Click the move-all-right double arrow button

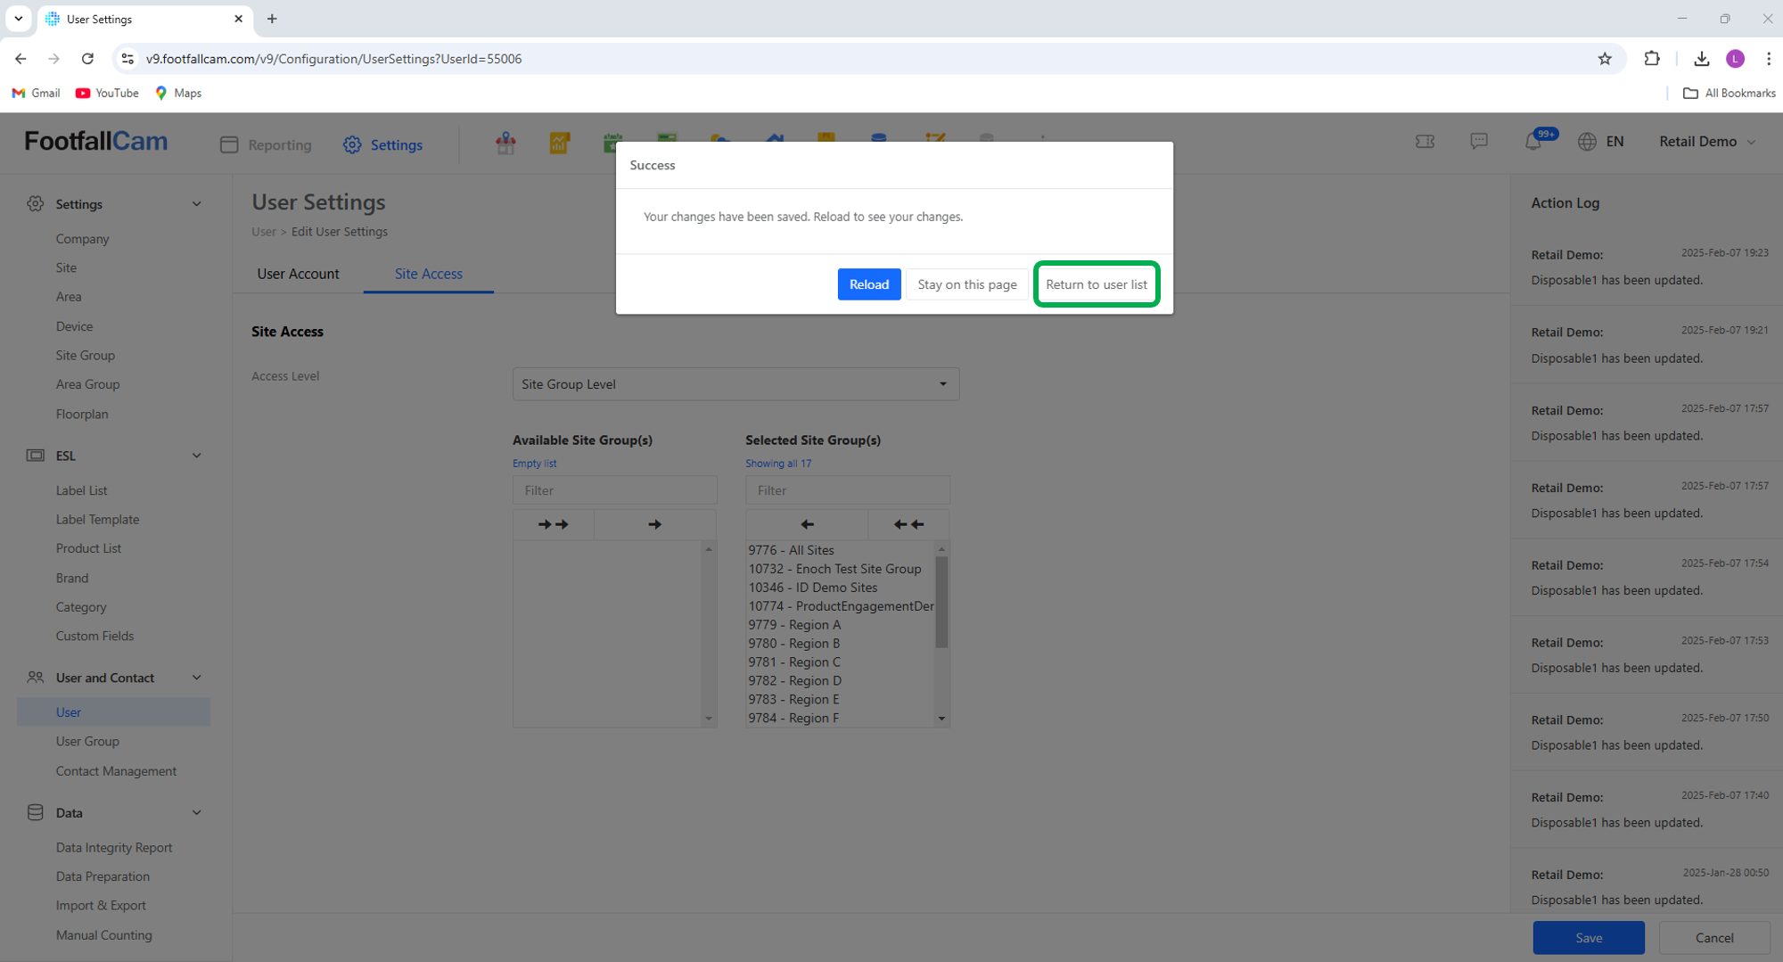pyautogui.click(x=553, y=524)
